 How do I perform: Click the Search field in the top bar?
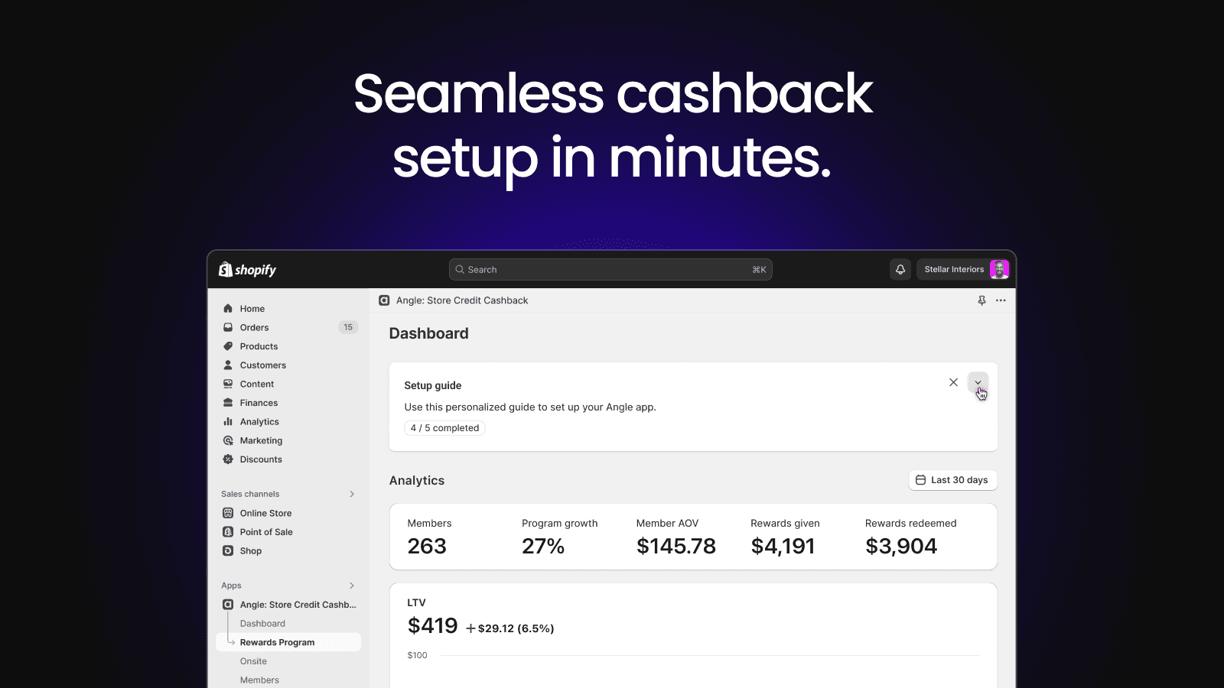pyautogui.click(x=610, y=269)
